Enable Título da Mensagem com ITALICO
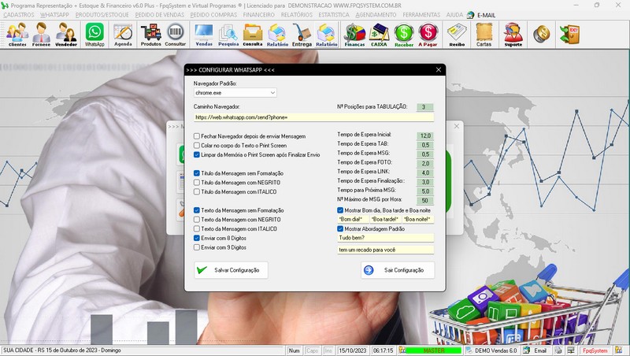This screenshot has width=630, height=356. tap(196, 191)
